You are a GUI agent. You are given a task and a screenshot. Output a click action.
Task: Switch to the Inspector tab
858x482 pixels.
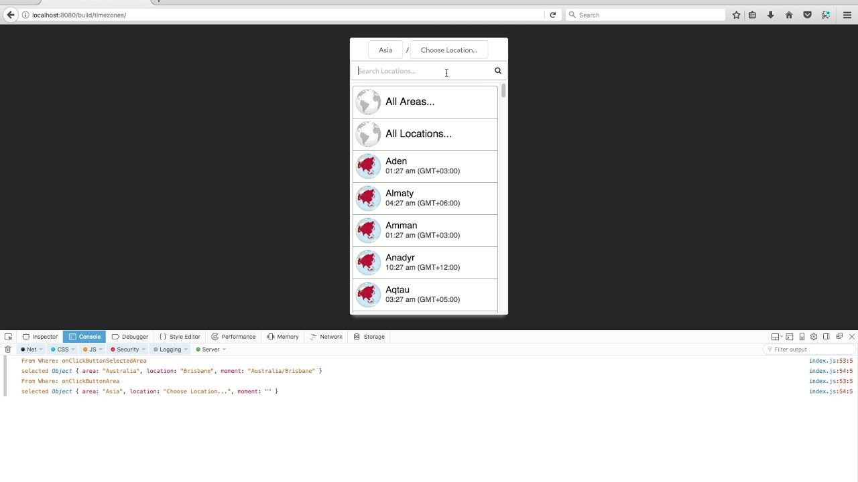pos(40,337)
